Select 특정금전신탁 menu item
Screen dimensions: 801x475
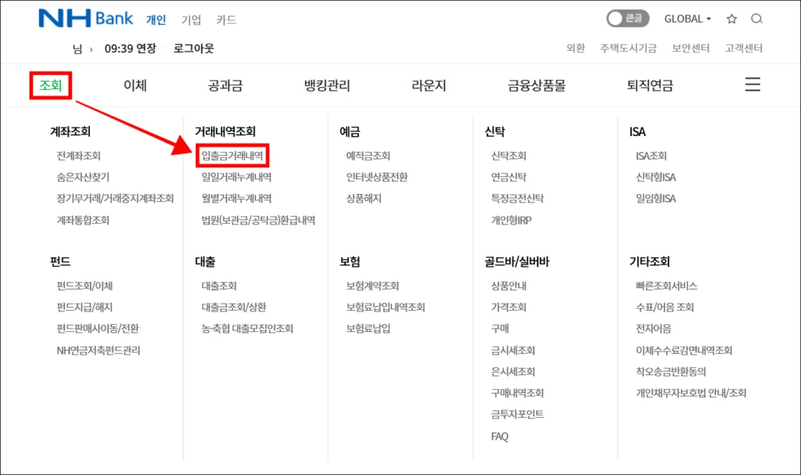coord(517,199)
